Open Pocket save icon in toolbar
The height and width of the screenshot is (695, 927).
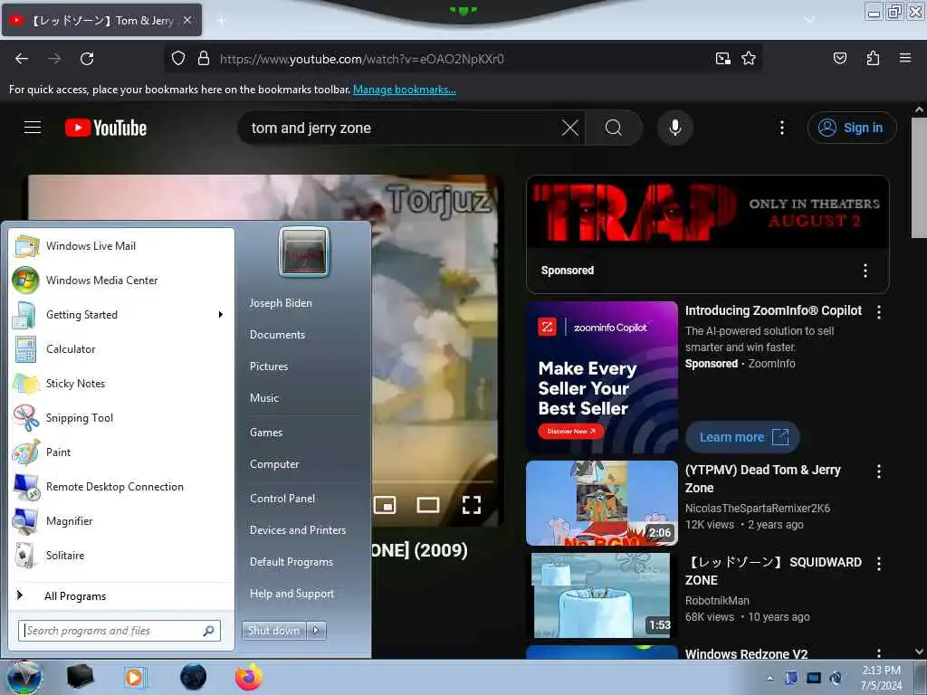click(839, 58)
